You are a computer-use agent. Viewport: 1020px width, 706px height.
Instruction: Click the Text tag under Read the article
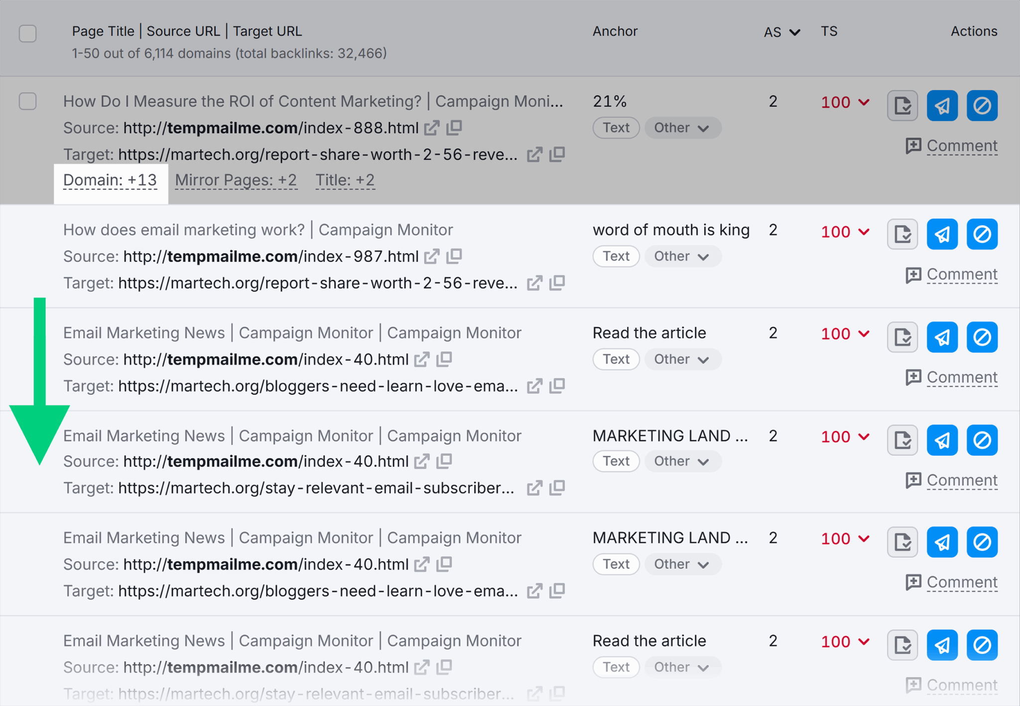pos(616,359)
